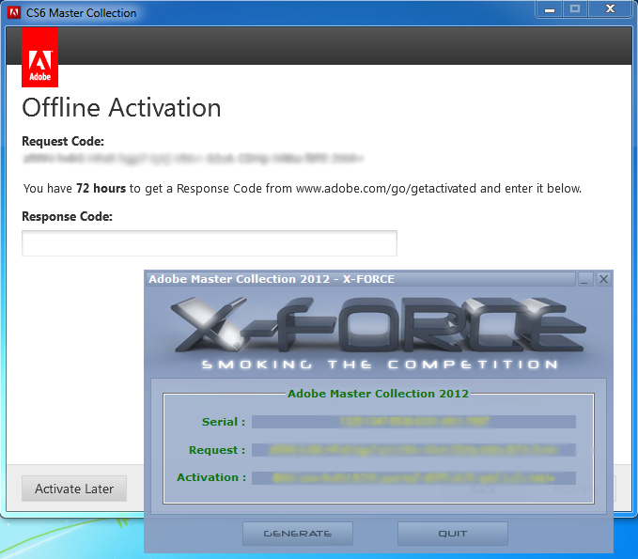The height and width of the screenshot is (559, 638).
Task: Click the Offline Activation heading
Action: (x=121, y=108)
